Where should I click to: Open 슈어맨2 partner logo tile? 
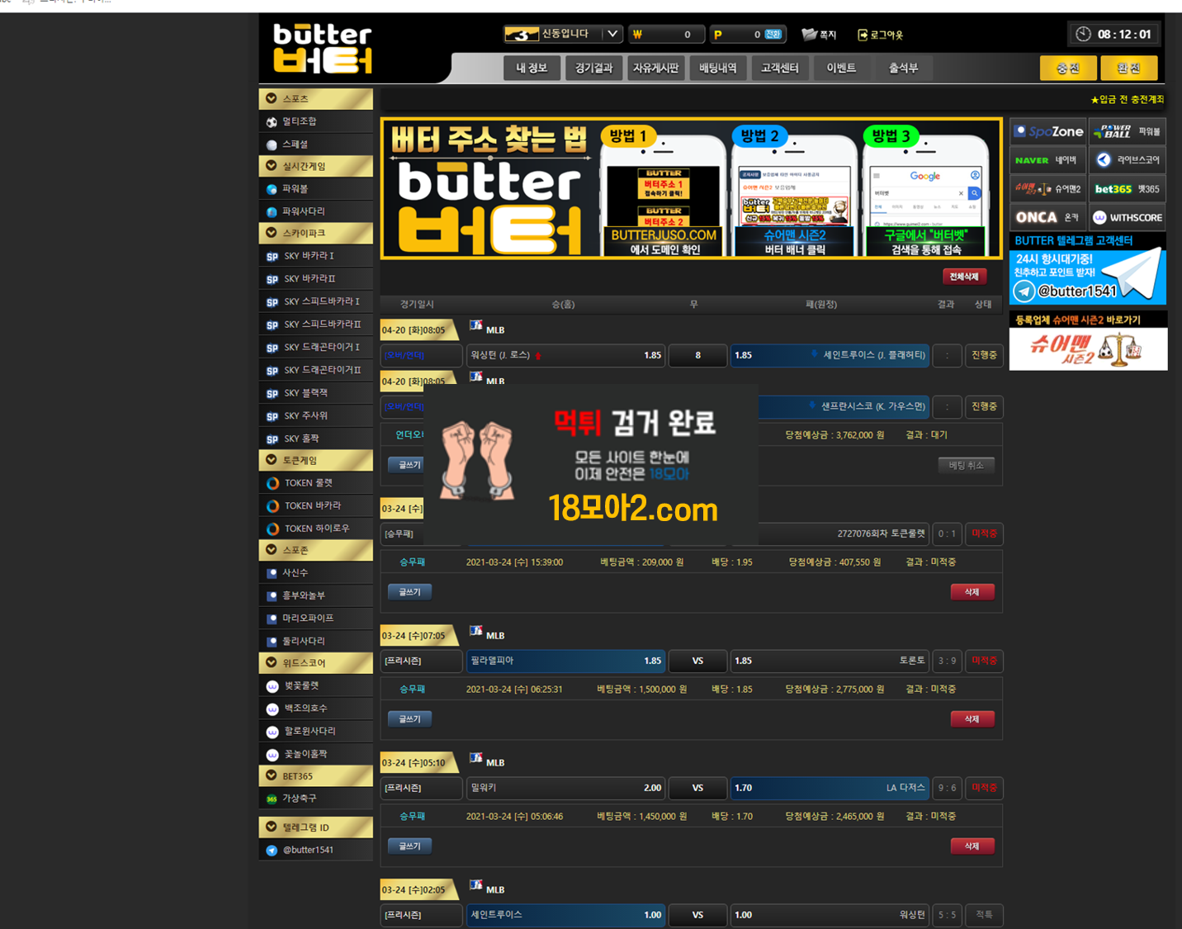pyautogui.click(x=1048, y=189)
